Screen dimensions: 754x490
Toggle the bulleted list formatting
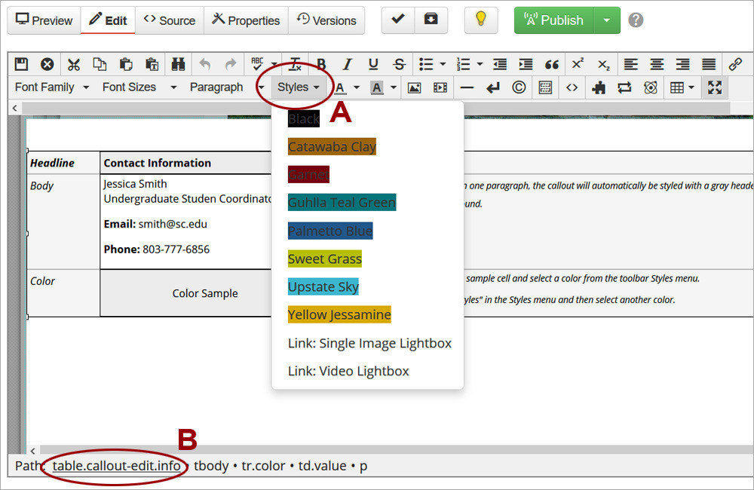pyautogui.click(x=425, y=64)
